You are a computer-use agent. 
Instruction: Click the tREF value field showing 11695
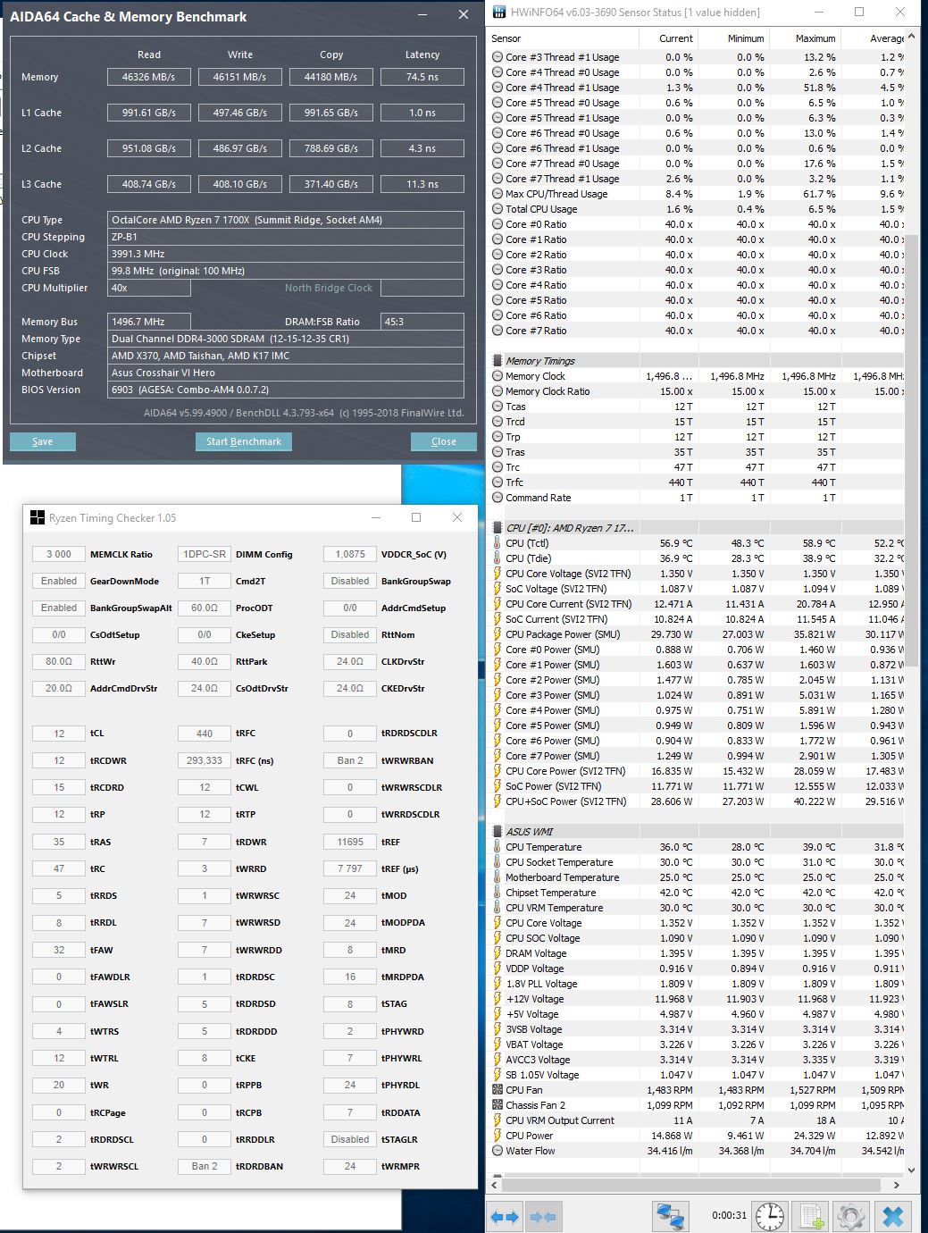pyautogui.click(x=350, y=842)
